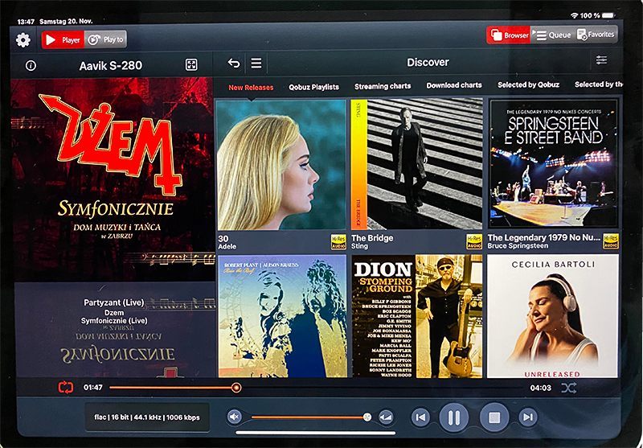The width and height of the screenshot is (643, 448).
Task: Click the Wi-Fi icon in status bar
Action: click(x=574, y=15)
